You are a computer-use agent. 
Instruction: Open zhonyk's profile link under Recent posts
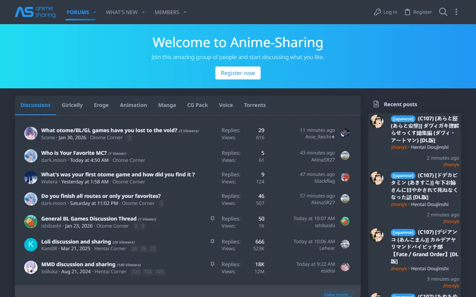pos(399,147)
